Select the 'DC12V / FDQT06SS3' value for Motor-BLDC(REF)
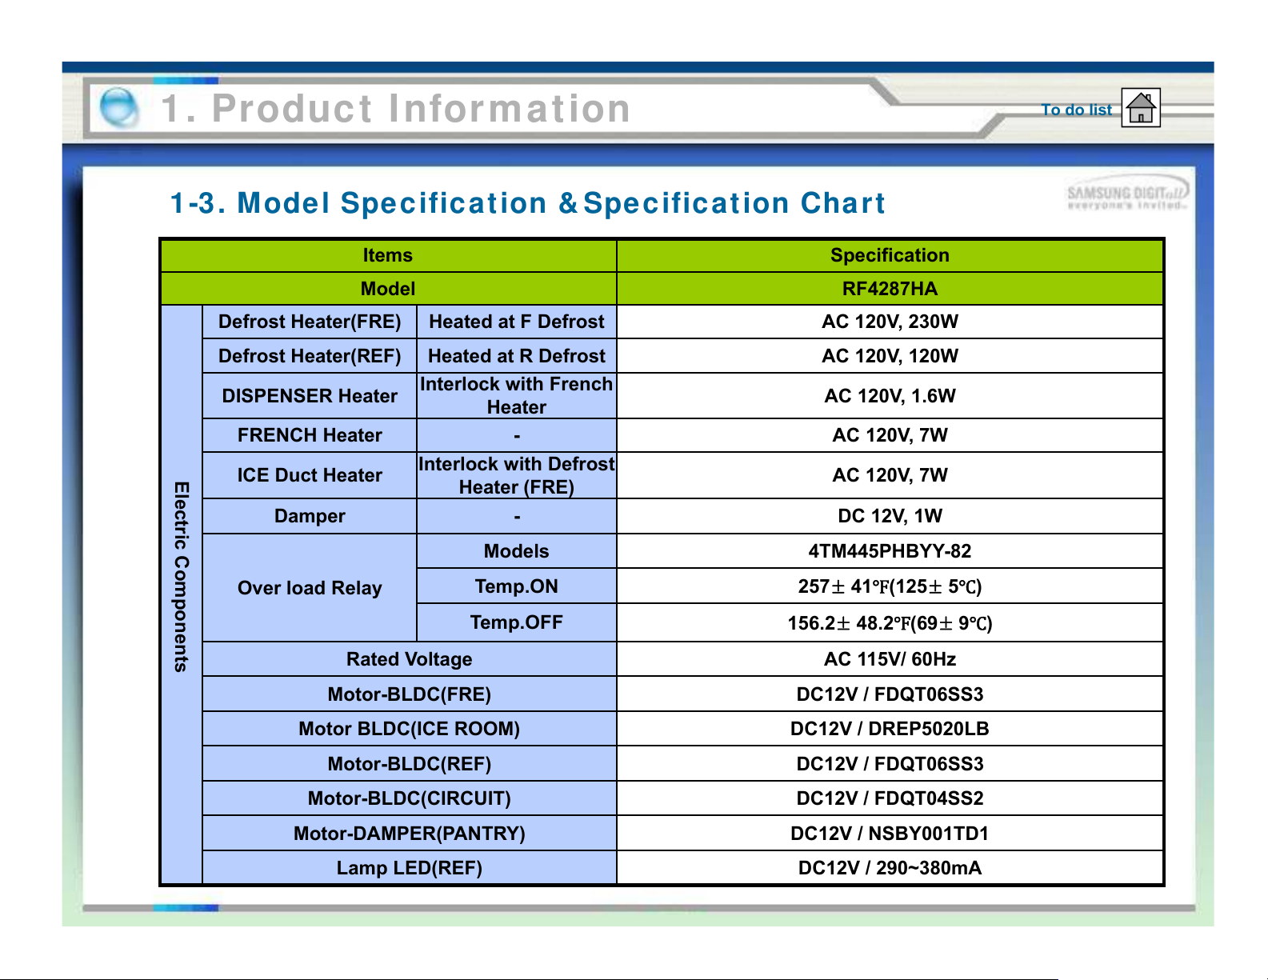1268x980 pixels. 890,764
